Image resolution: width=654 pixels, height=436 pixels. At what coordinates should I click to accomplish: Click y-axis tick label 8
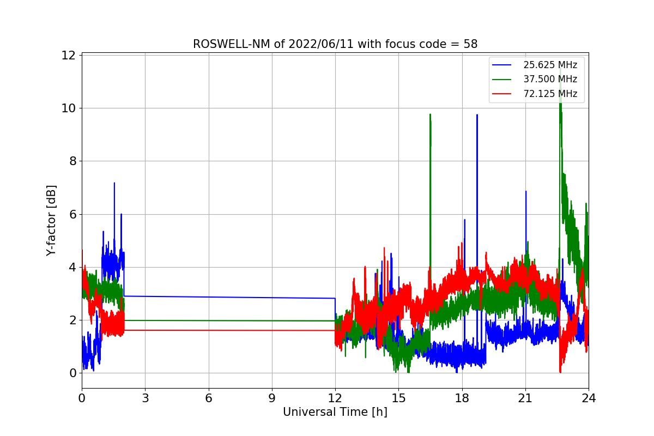point(72,161)
